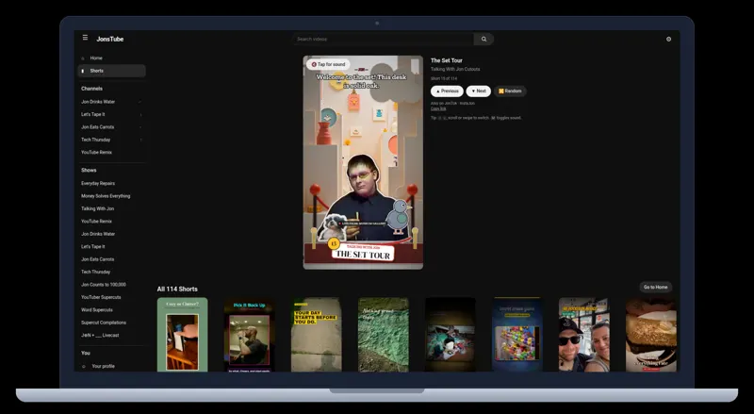Open Tech Thursday under Shows
This screenshot has width=754, height=414.
[96, 272]
